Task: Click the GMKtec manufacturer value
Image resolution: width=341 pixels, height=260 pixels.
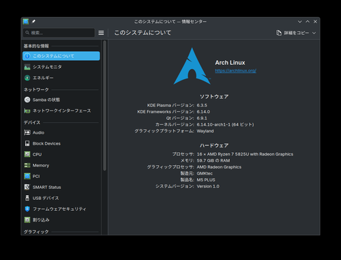Action: (205, 173)
